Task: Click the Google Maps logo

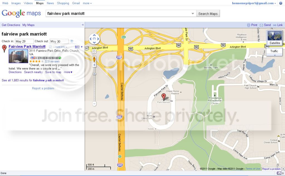Action: (x=21, y=13)
